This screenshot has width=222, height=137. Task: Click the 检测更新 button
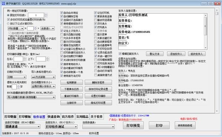[72, 82]
